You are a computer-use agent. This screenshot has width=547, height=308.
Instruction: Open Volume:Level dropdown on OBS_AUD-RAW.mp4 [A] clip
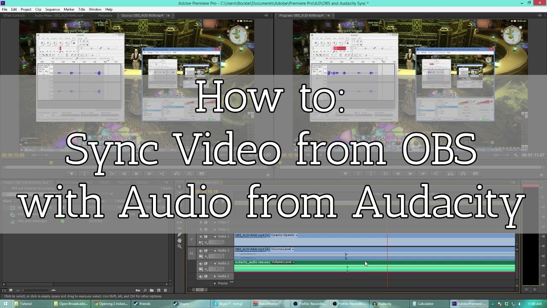coord(282,249)
